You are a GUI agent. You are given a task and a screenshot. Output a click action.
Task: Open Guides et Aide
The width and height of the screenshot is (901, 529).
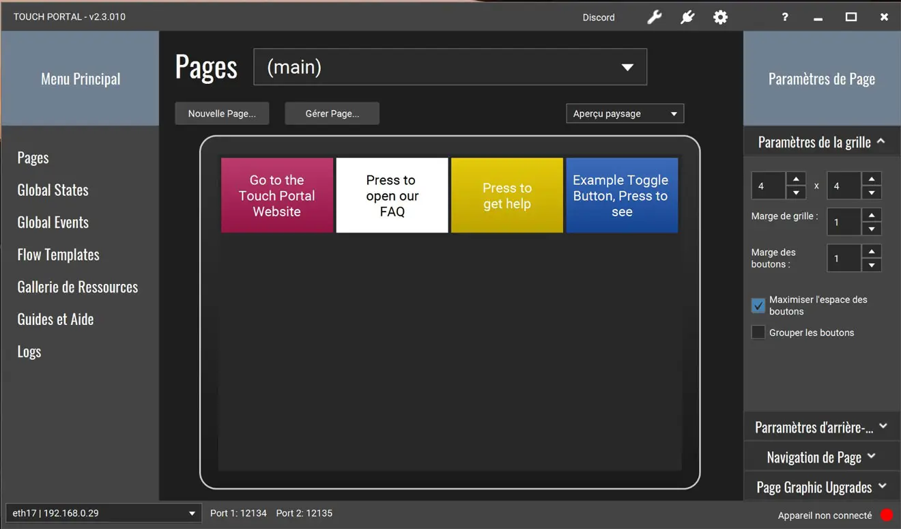point(55,319)
